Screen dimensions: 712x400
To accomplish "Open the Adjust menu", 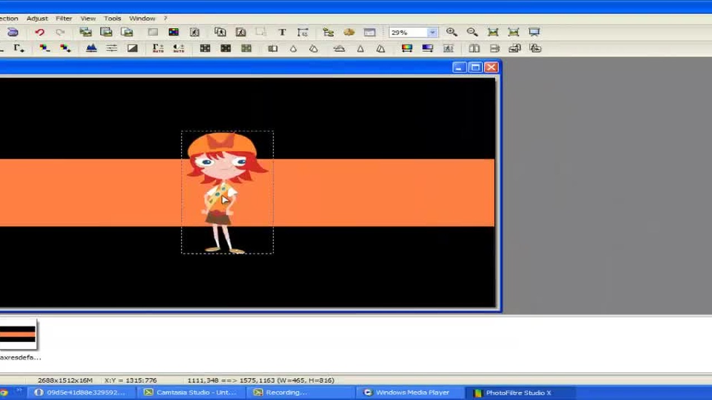I will point(37,18).
